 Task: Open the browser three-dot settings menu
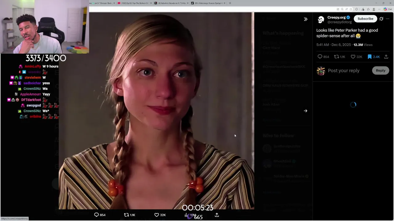tap(380, 9)
